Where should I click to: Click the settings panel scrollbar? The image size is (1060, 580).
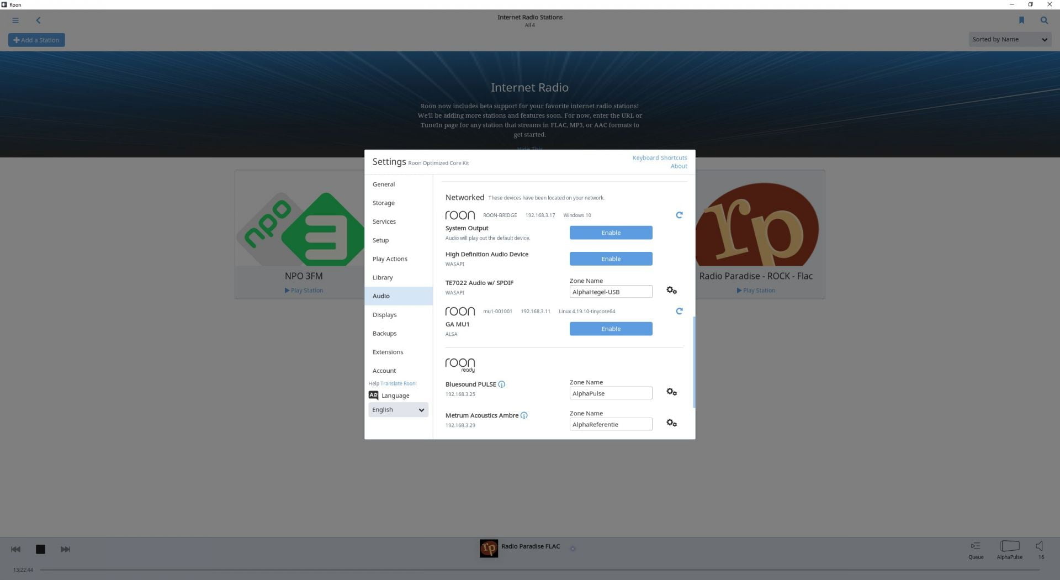click(693, 362)
